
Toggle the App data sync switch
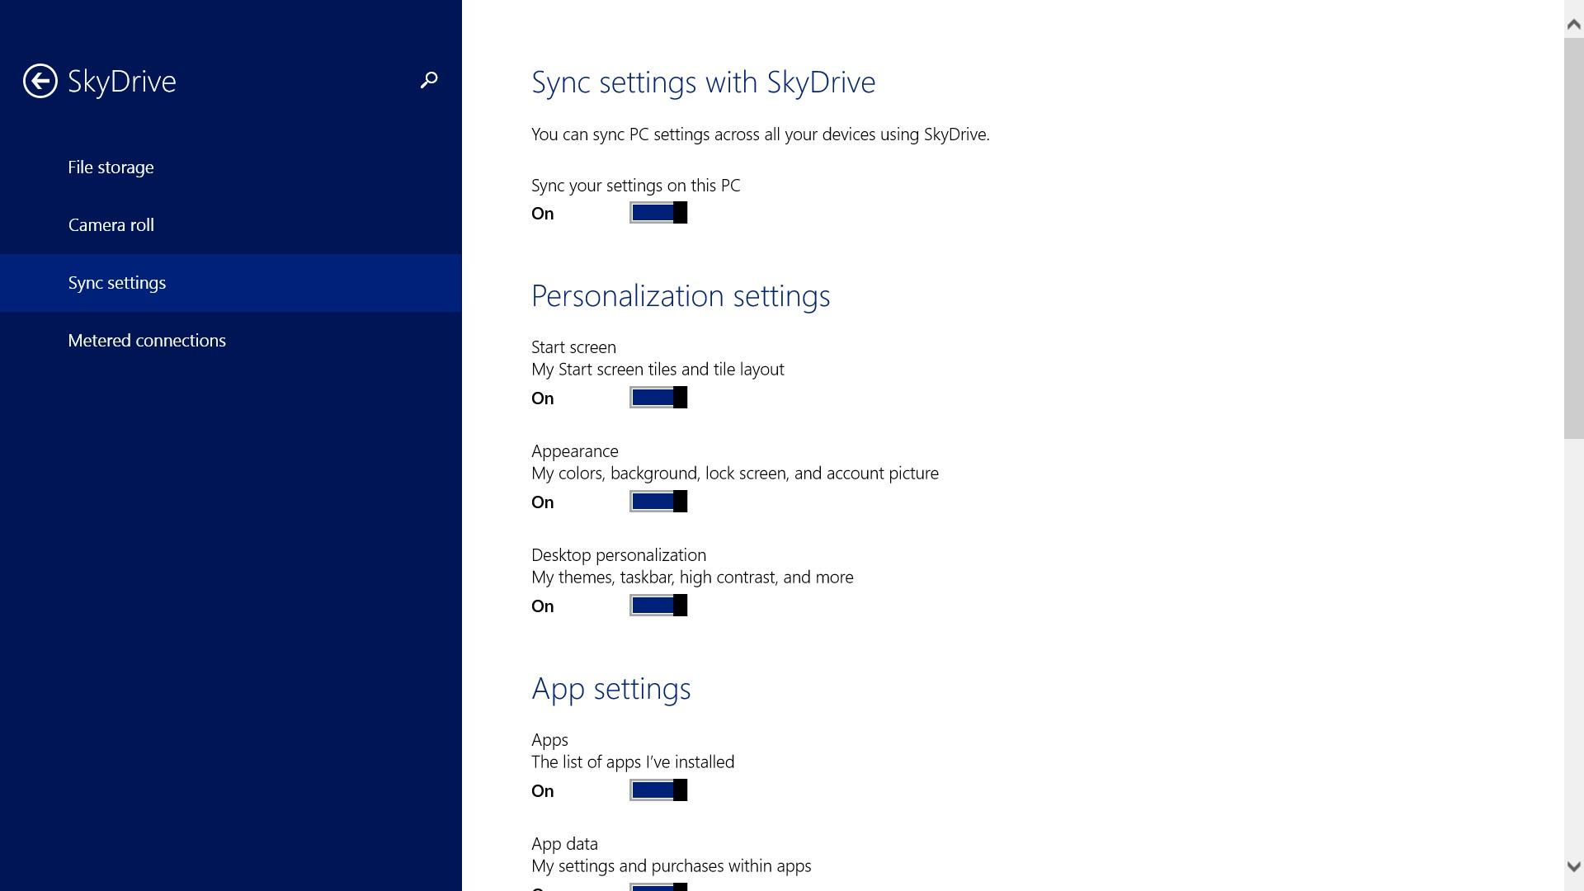pyautogui.click(x=658, y=887)
